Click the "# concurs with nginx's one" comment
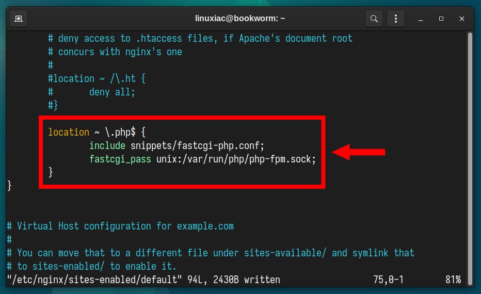This screenshot has width=481, height=294. tap(115, 52)
